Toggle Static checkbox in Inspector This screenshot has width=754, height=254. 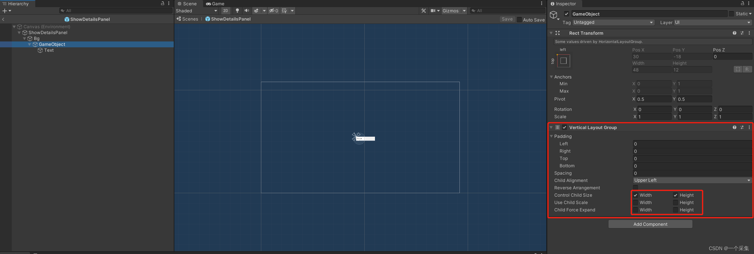click(x=732, y=14)
